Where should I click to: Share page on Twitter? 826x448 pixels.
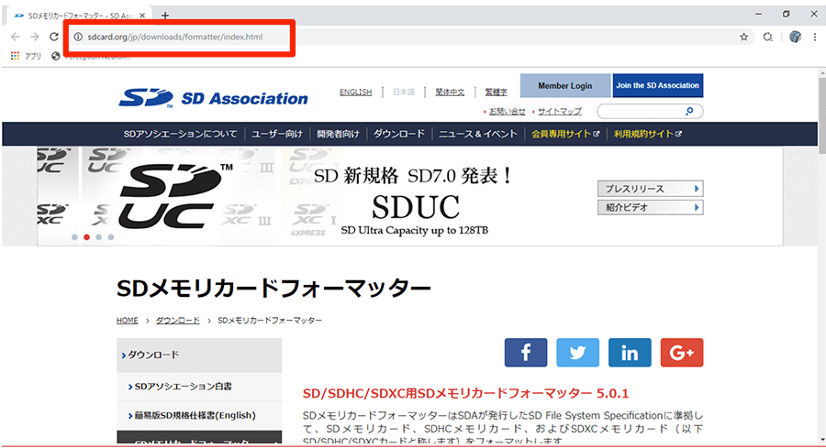pyautogui.click(x=577, y=353)
